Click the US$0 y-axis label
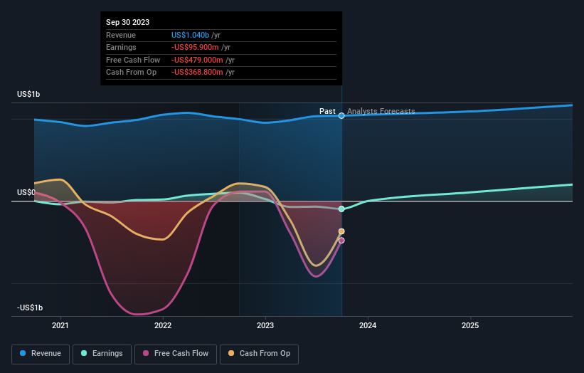Screen dimensions: 584x373 click(x=26, y=192)
